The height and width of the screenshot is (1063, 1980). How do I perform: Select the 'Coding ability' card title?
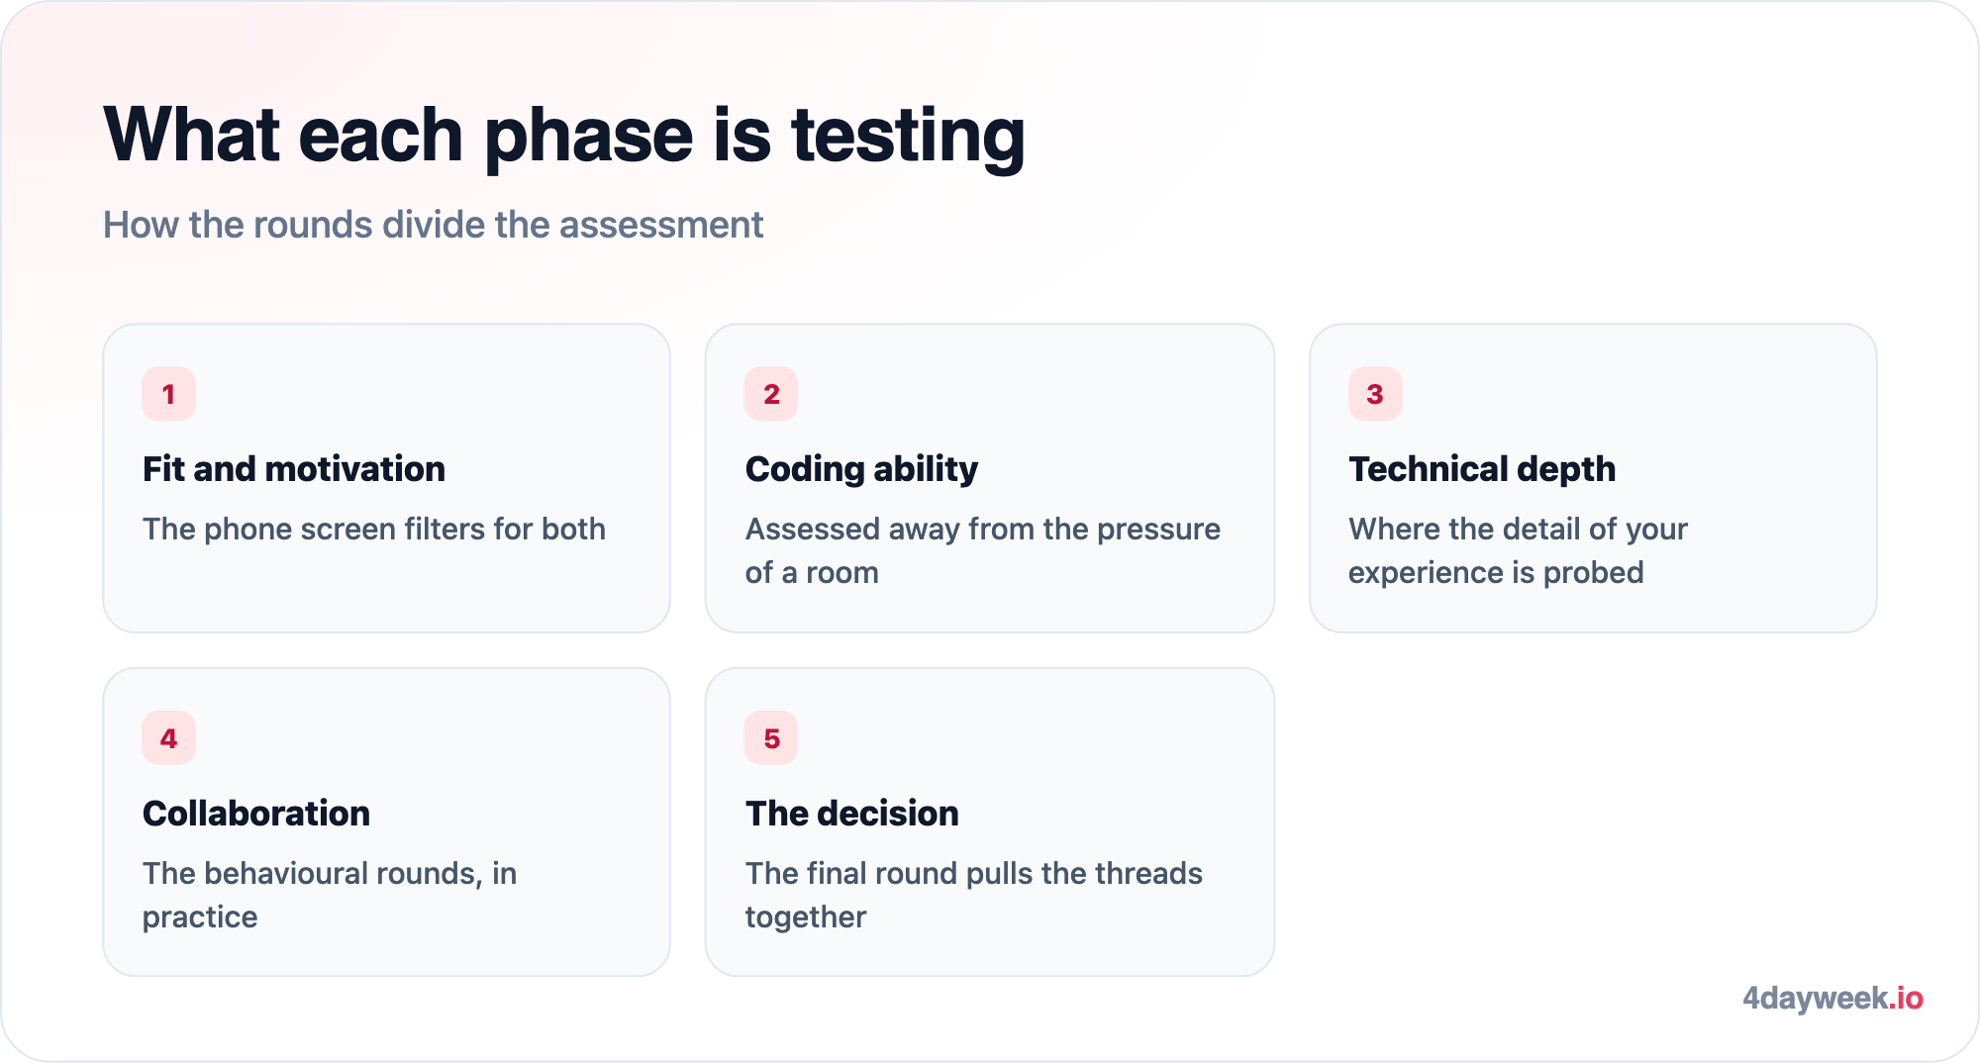[x=861, y=468]
